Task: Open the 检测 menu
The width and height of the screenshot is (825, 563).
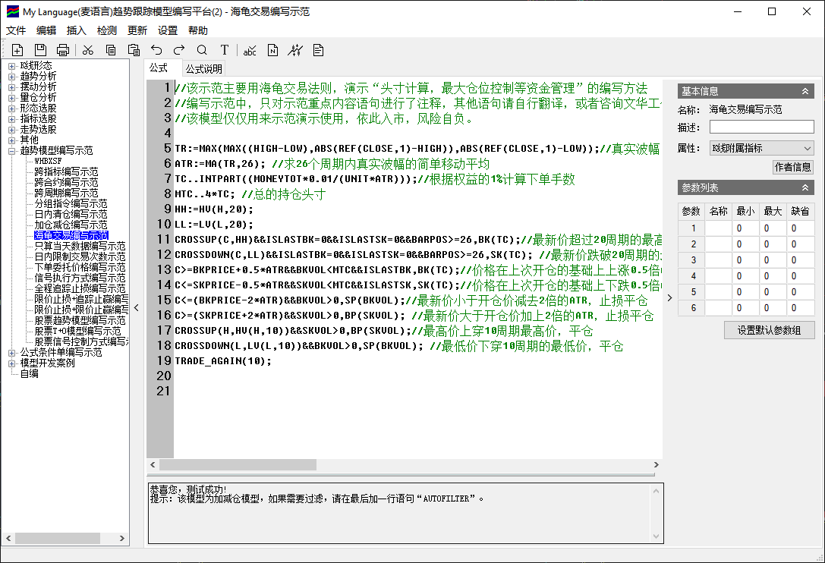Action: (107, 30)
